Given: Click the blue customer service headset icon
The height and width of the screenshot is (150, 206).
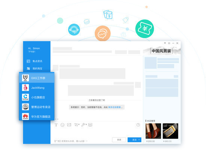Looking at the screenshot, I should [x=74, y=30].
